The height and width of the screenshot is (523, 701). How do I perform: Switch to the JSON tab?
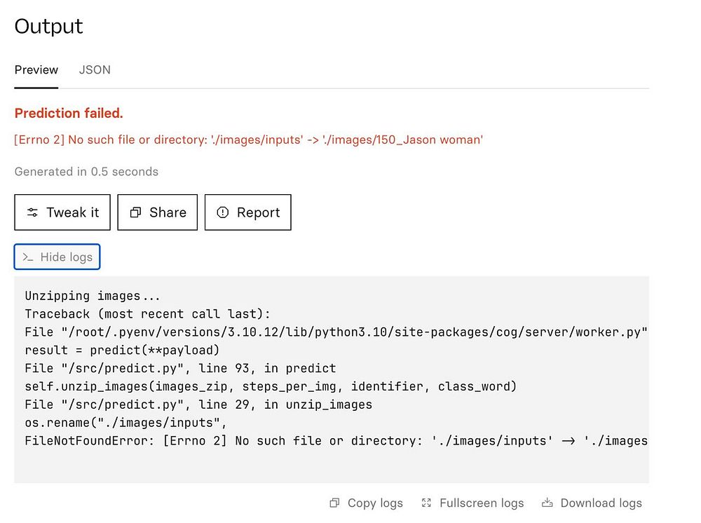tap(95, 70)
